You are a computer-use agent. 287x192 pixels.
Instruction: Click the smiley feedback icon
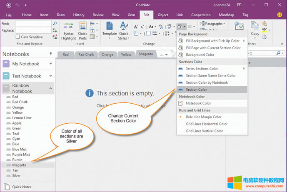pos(280,15)
